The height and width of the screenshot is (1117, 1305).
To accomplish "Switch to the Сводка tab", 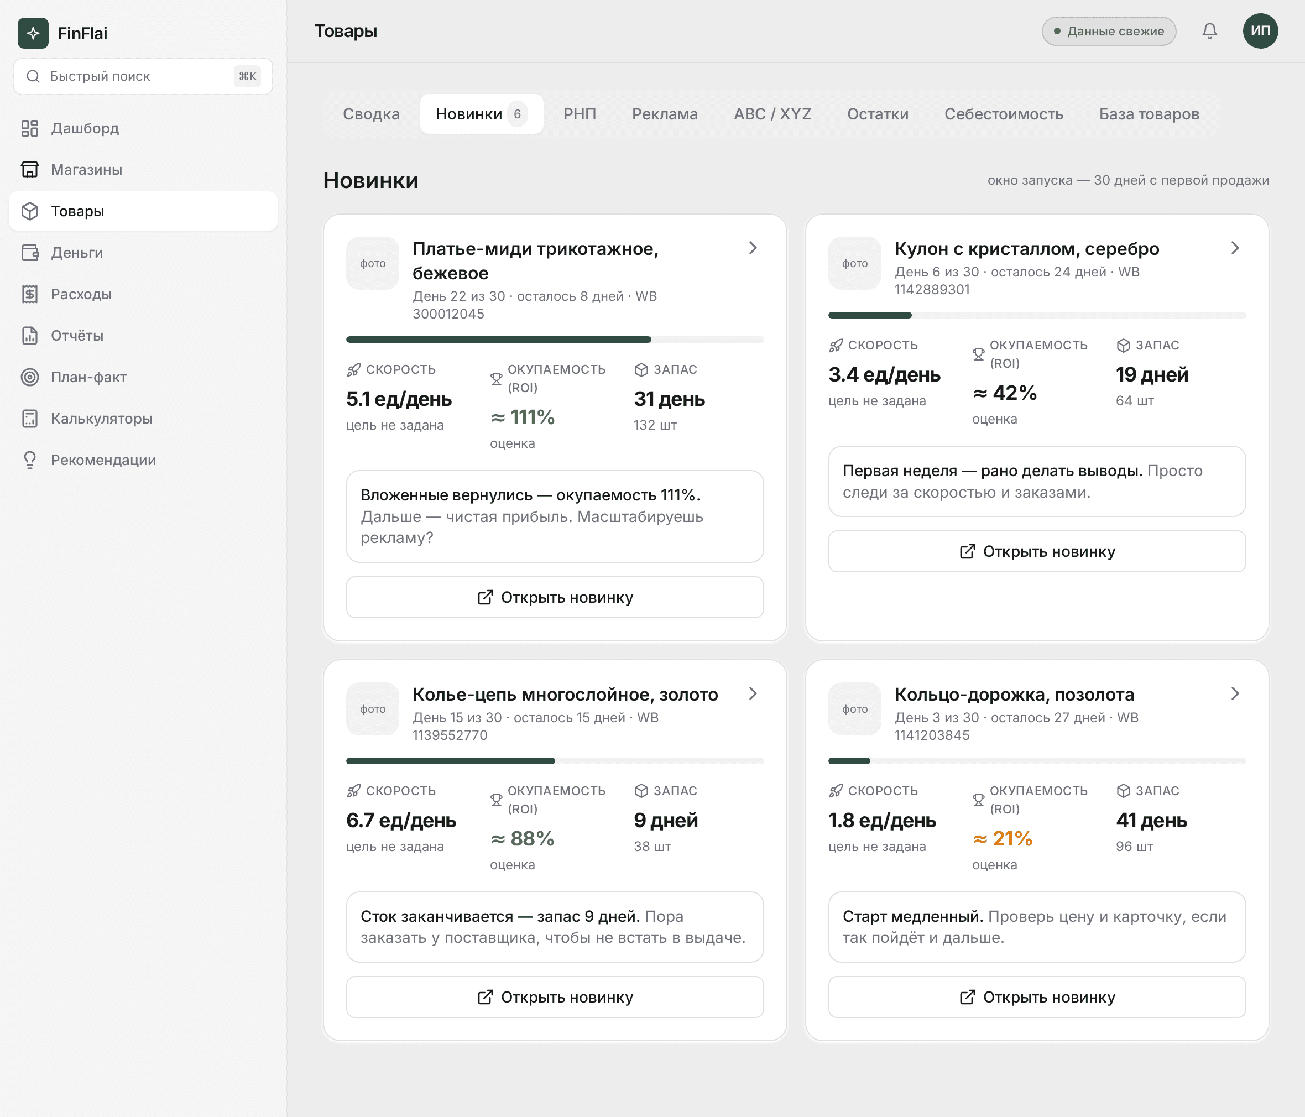I will 371,114.
